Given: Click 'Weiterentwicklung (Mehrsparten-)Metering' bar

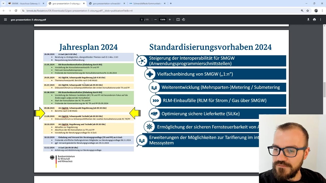Looking at the screenshot, I should pos(221,87).
